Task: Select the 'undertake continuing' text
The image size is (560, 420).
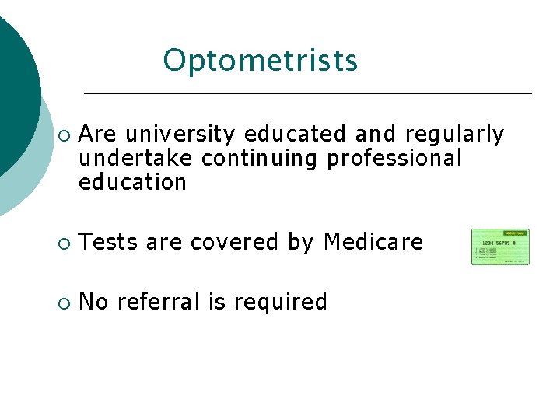Action: (199, 159)
